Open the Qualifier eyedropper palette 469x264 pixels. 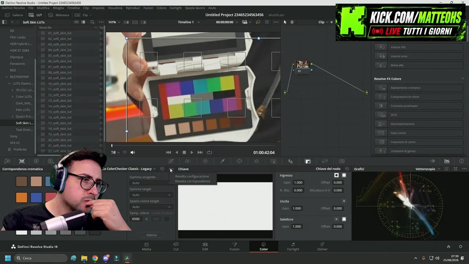tap(222, 161)
